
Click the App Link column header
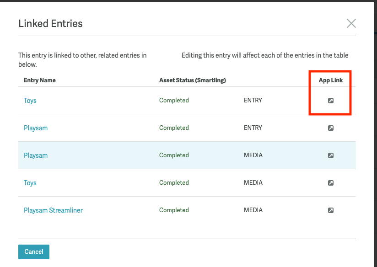pyautogui.click(x=331, y=80)
